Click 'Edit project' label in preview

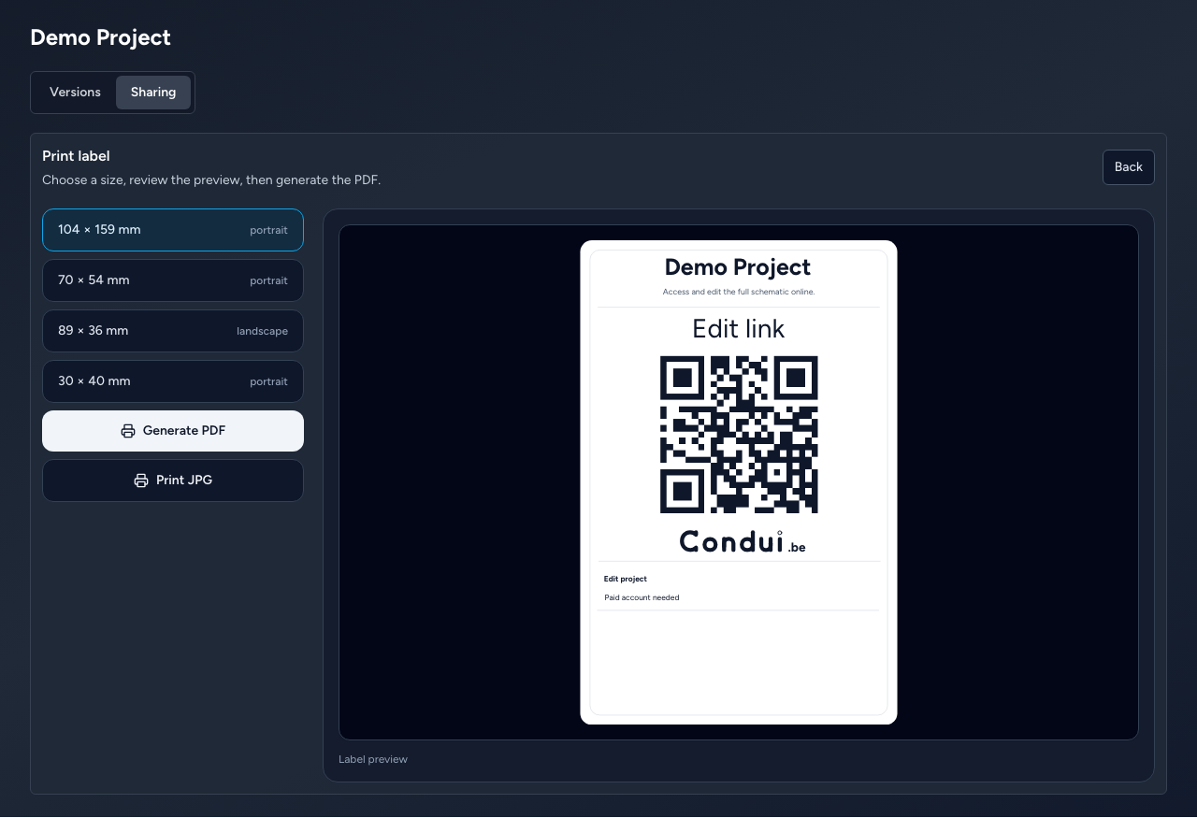(x=626, y=579)
